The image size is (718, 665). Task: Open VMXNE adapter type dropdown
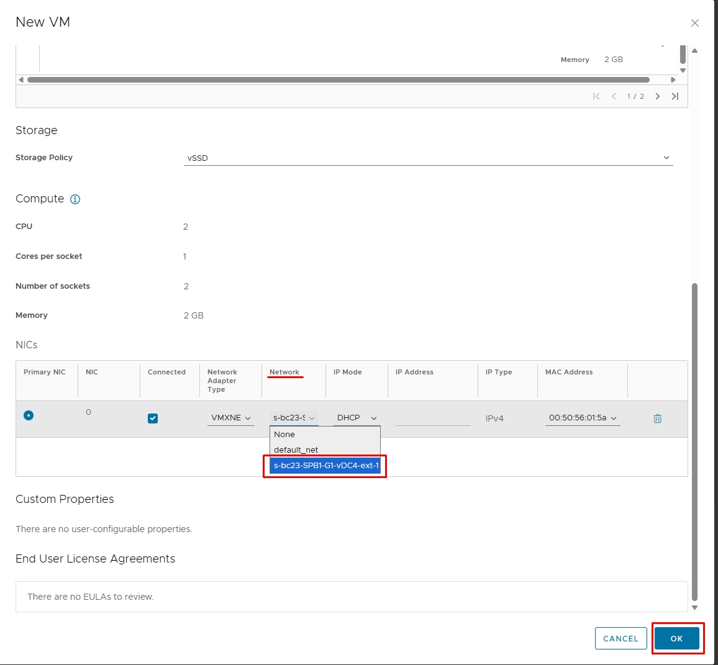(x=231, y=418)
